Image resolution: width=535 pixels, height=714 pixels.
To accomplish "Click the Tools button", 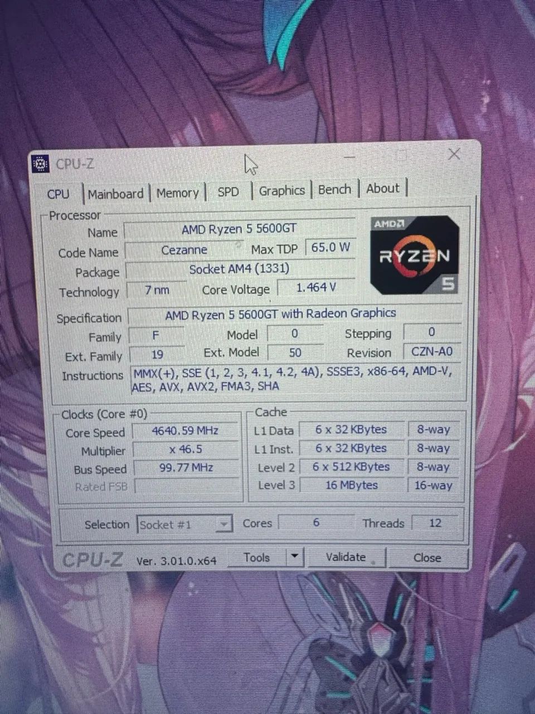I will (257, 557).
